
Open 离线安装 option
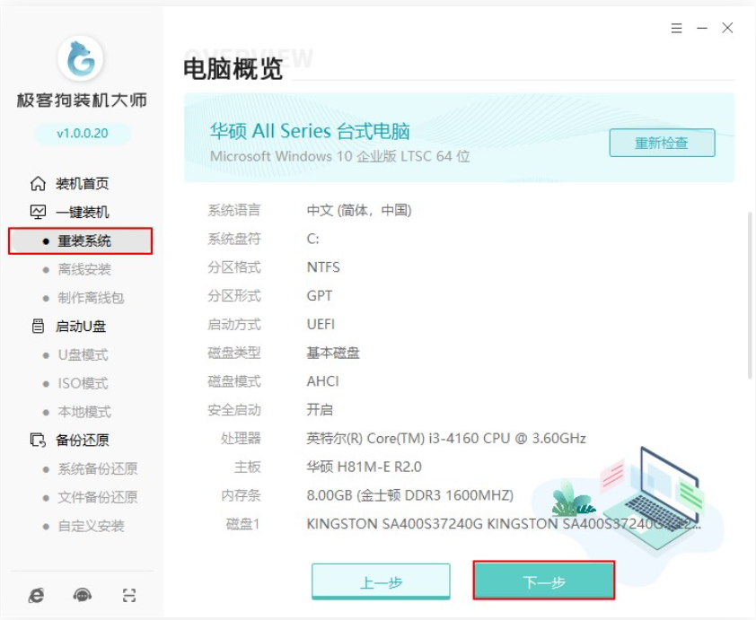[x=84, y=269]
